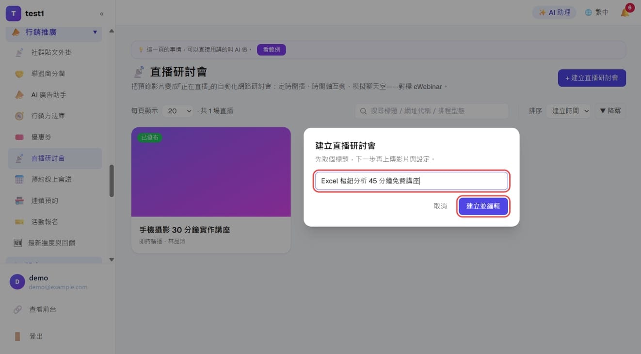
Task: Open the 每頁顯示 20 dropdown
Action: [177, 111]
